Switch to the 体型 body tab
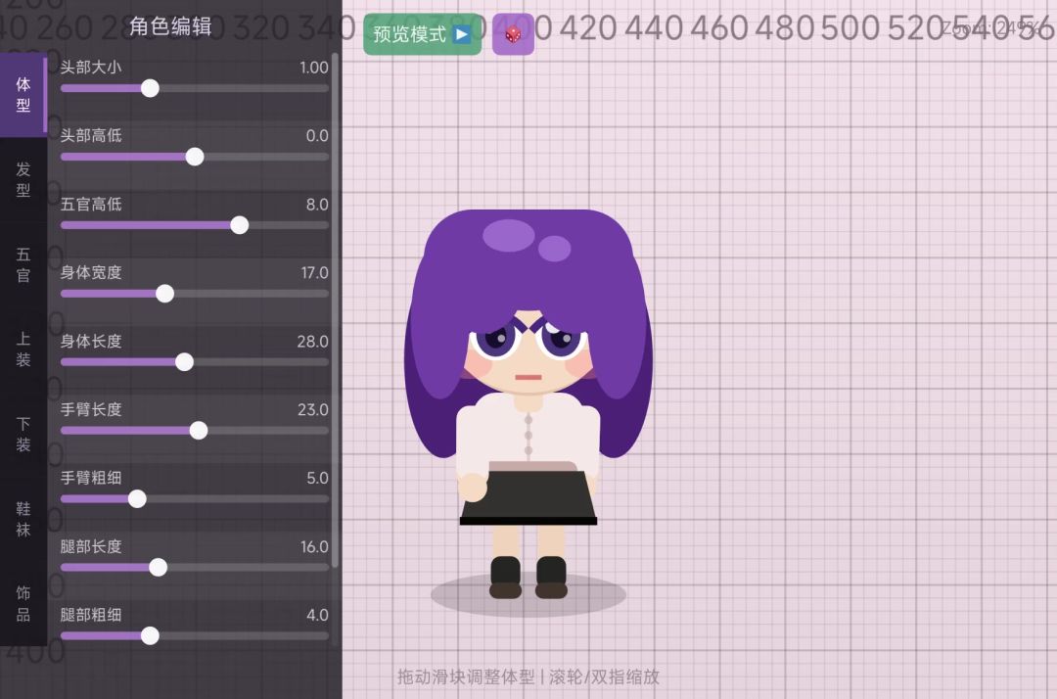This screenshot has width=1057, height=699. pyautogui.click(x=23, y=95)
